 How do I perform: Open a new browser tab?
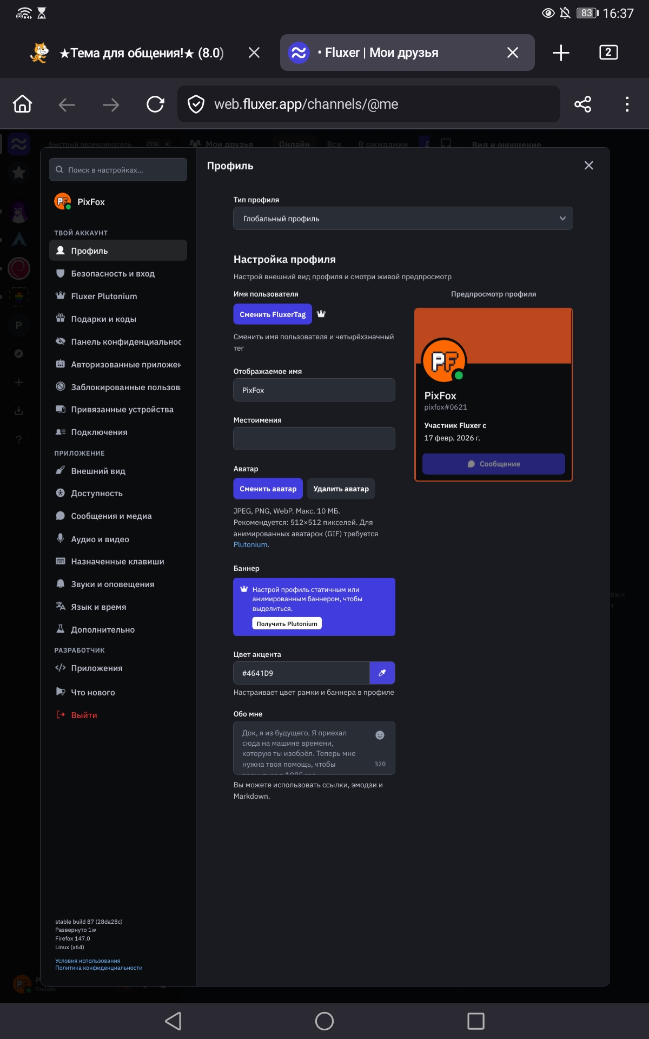tap(561, 52)
